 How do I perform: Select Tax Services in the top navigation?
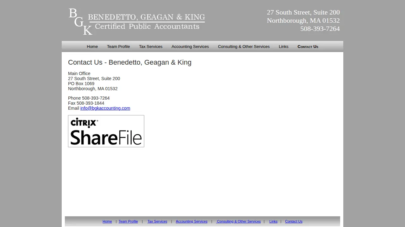[151, 47]
